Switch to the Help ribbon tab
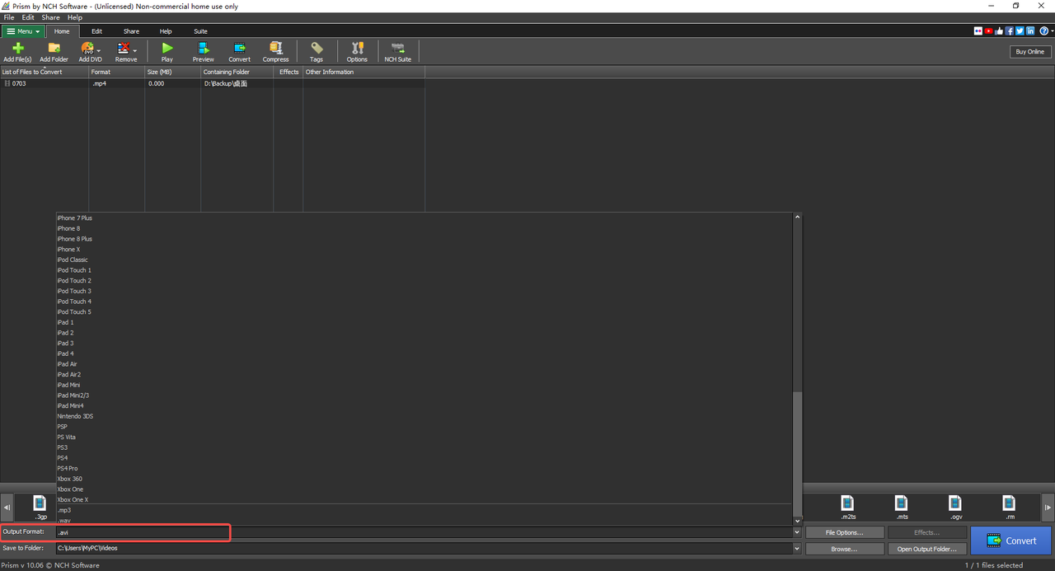The image size is (1055, 571). tap(166, 31)
